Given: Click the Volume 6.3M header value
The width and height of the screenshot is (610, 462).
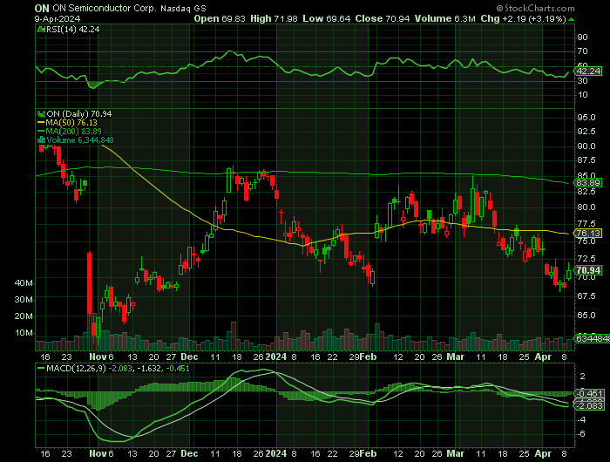Looking at the screenshot, I should pyautogui.click(x=444, y=18).
